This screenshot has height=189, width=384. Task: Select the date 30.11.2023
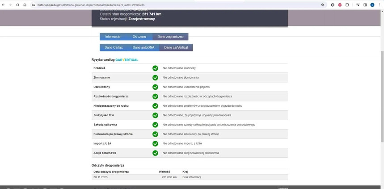pyautogui.click(x=100, y=177)
